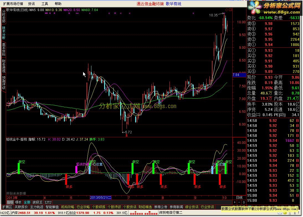
Task: Click the 短线金牛-摇钱 indicator name
Action: pos(17,139)
